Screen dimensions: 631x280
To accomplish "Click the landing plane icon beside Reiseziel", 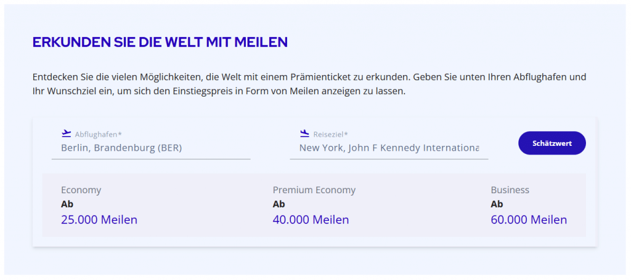I will 304,133.
